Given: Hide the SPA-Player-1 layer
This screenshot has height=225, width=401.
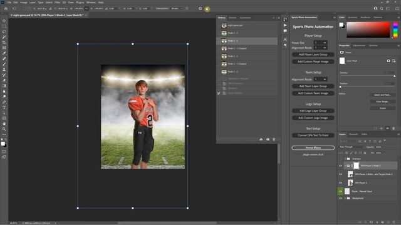Looking at the screenshot, I should tap(340, 182).
